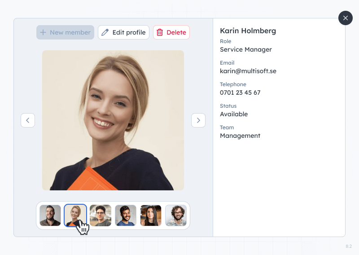
Task: Click the New member button
Action: 65,32
